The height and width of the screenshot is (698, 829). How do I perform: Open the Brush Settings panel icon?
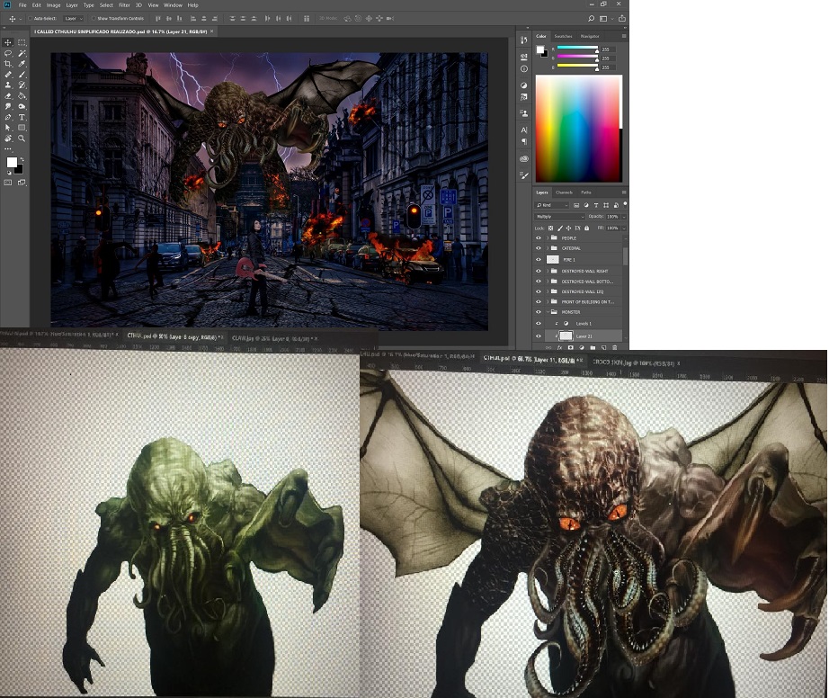(524, 175)
